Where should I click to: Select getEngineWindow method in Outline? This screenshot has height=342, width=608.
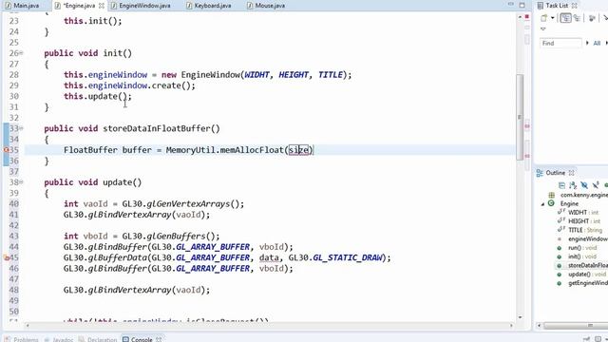[x=588, y=283]
